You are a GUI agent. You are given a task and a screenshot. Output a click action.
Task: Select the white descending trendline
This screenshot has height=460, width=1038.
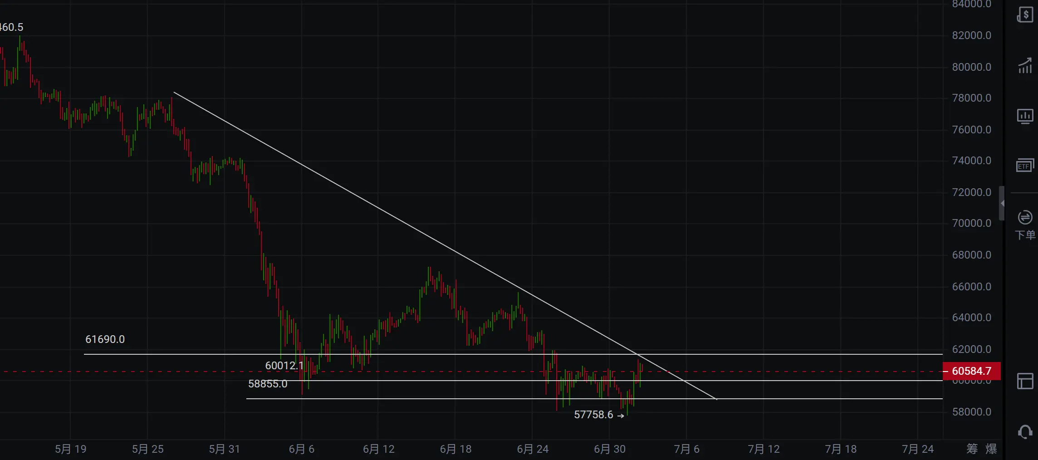(x=445, y=246)
